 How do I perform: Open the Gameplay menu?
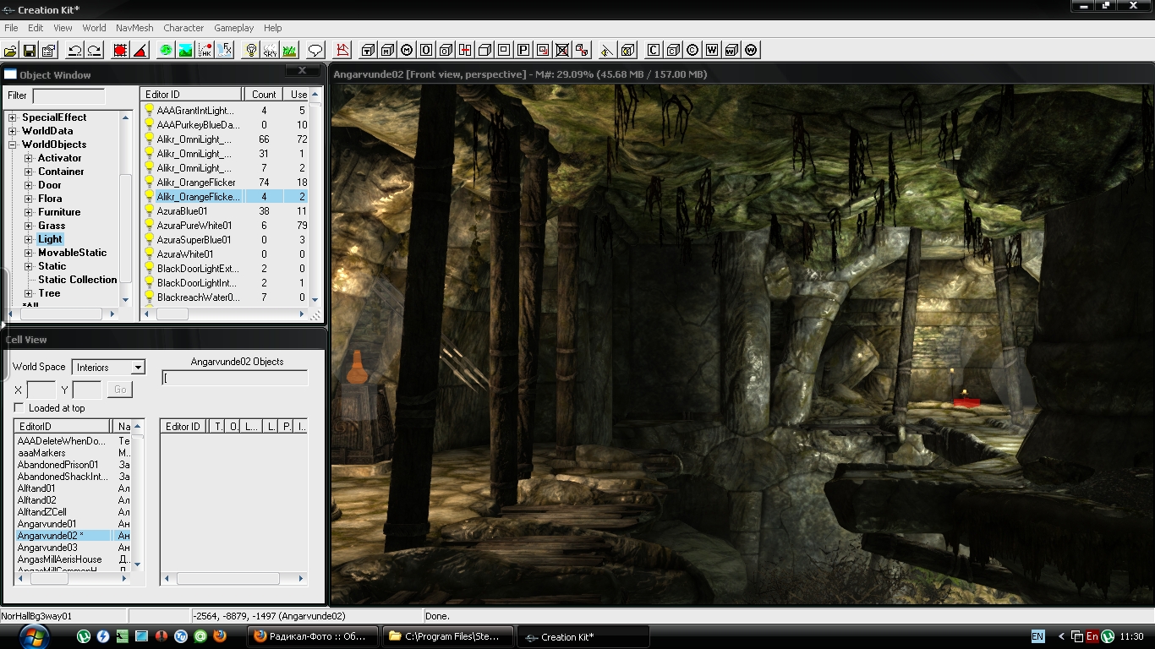[234, 28]
